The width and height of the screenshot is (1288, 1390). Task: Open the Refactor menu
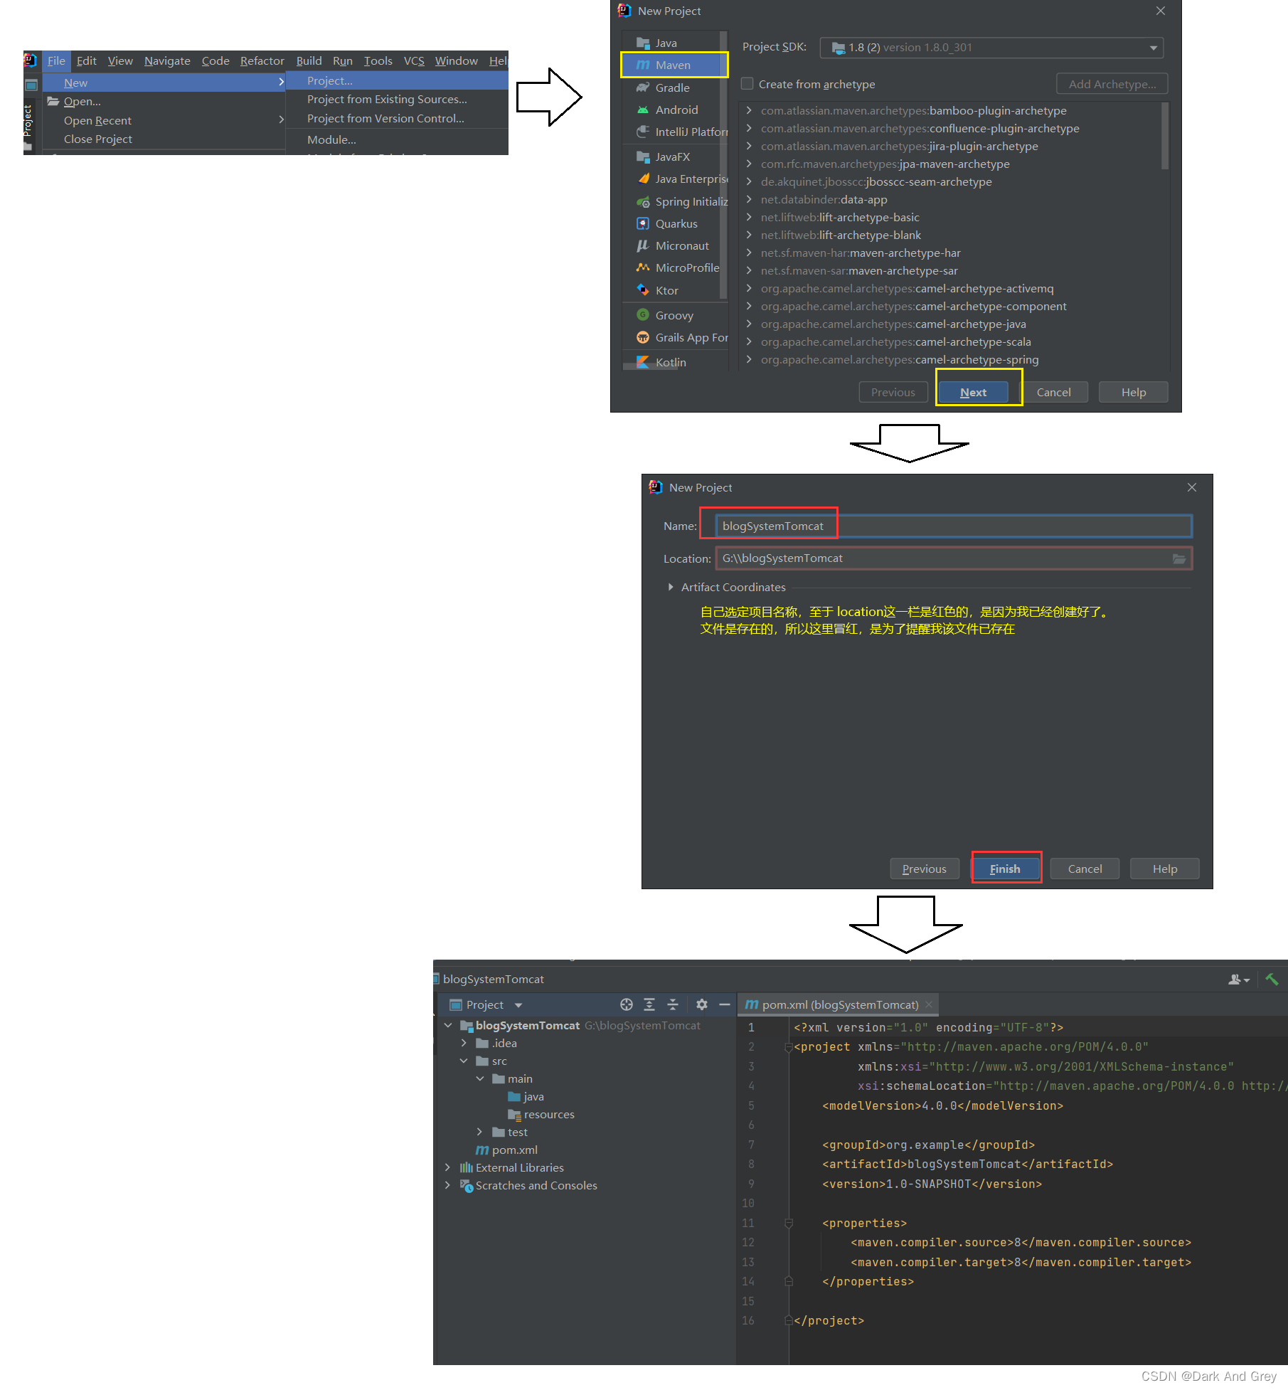[x=262, y=60]
